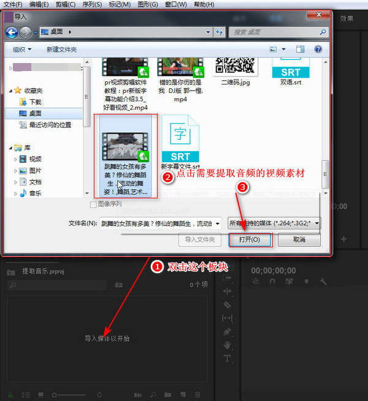Open timeline wrench settings
368x401 pixels.
(323, 282)
